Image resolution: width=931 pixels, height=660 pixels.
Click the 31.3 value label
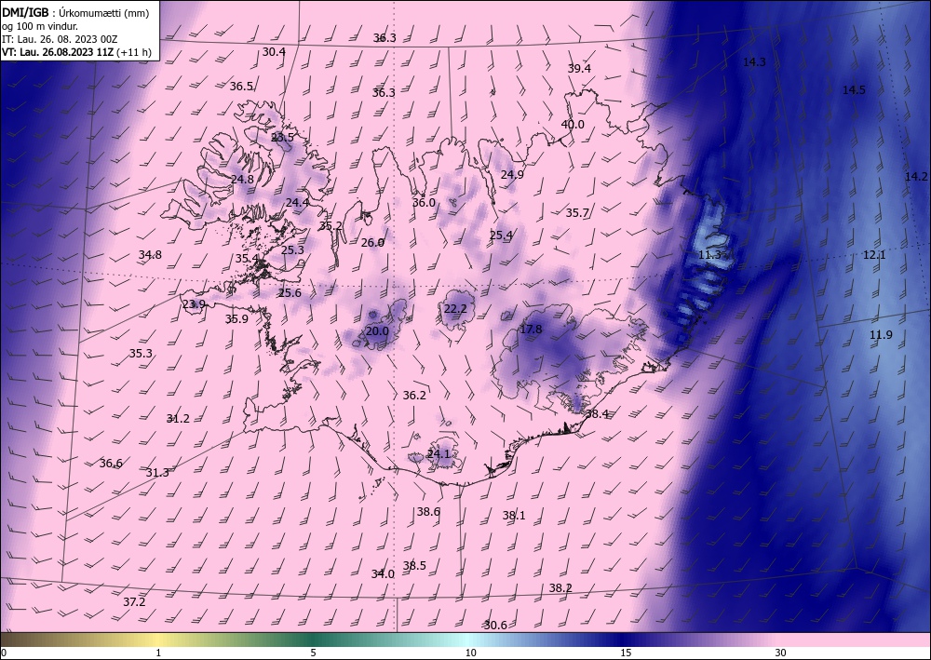[x=157, y=473]
